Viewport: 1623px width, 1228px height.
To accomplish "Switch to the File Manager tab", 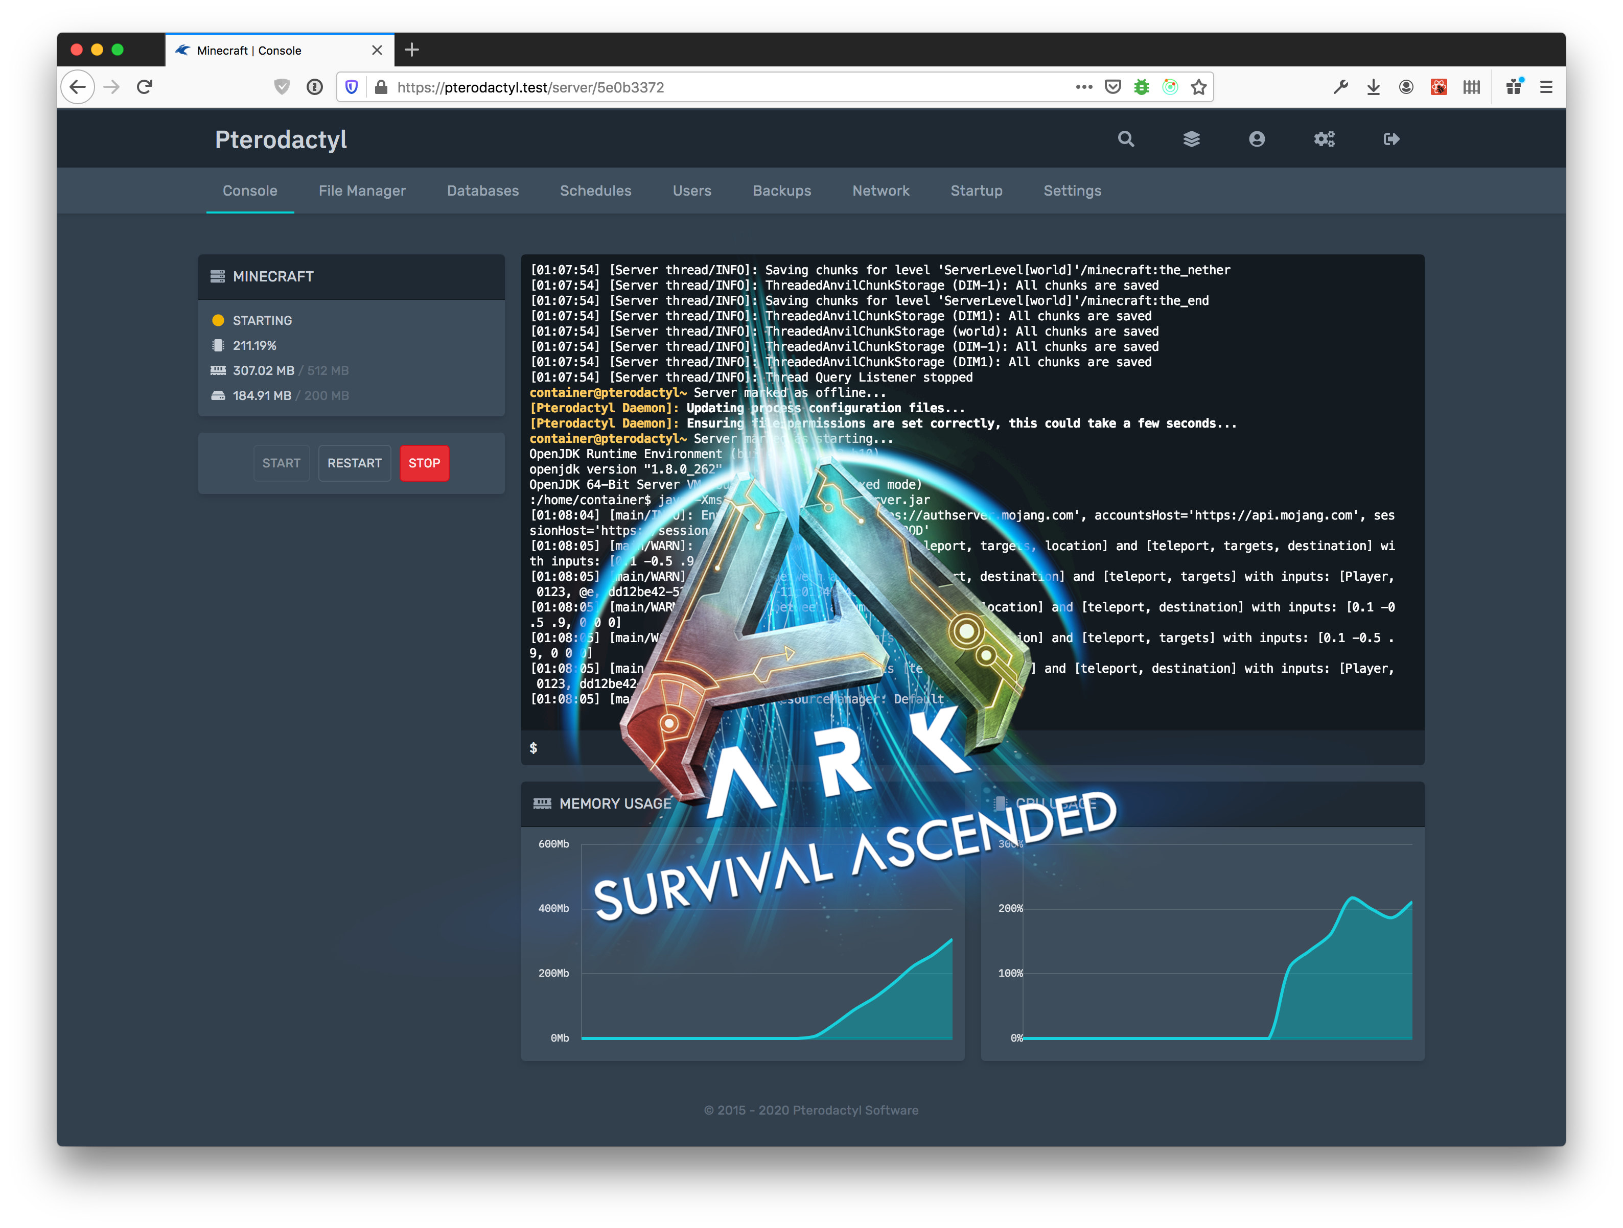I will click(x=362, y=190).
